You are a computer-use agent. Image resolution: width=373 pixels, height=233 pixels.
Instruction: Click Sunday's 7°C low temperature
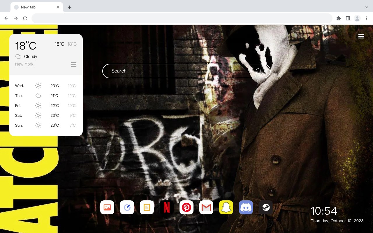(x=73, y=125)
